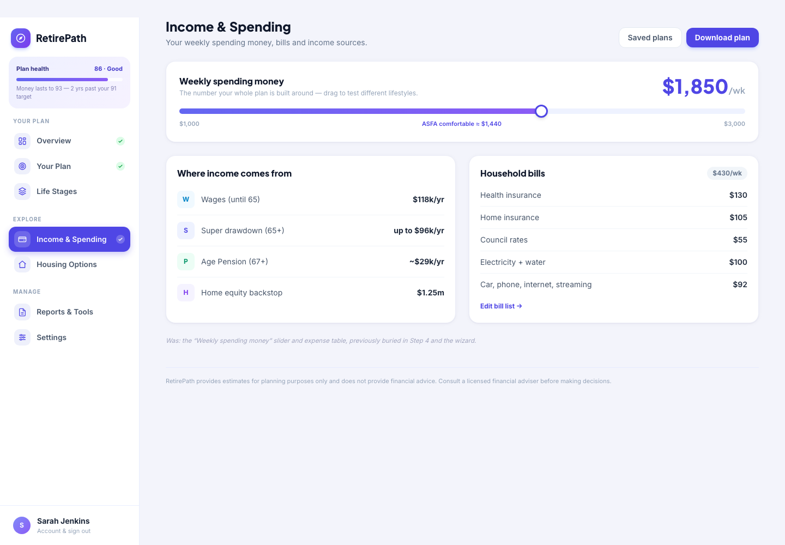The image size is (785, 545).
Task: Click the weekly spending slider handle
Action: point(541,111)
